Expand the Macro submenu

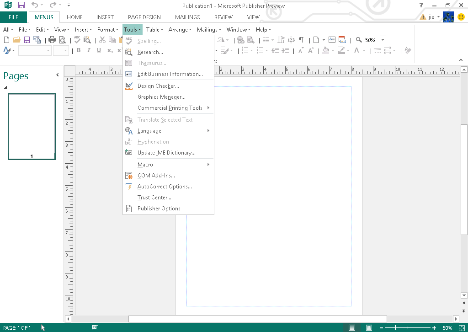(168, 165)
